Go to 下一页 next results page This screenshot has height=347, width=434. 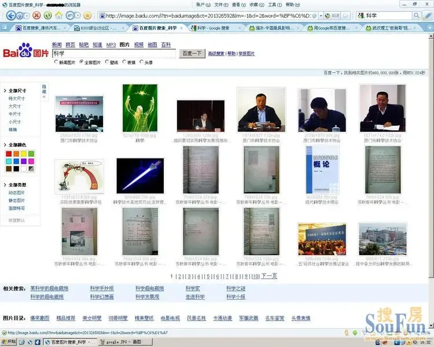click(x=269, y=276)
